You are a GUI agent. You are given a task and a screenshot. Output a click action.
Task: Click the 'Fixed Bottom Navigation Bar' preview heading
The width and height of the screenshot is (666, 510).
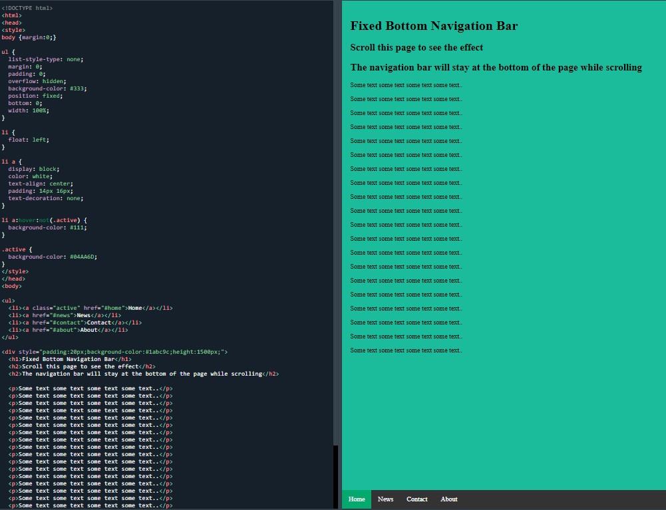pyautogui.click(x=434, y=26)
